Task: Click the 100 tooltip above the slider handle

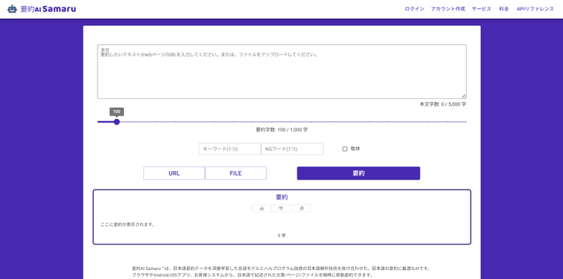Action: click(116, 112)
